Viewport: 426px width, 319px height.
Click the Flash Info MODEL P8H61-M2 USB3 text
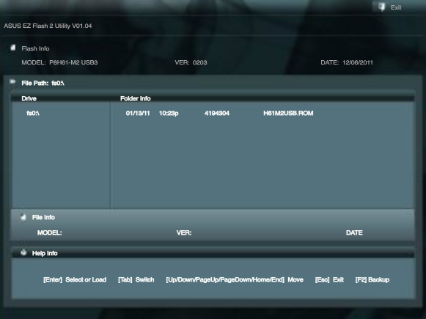point(59,62)
